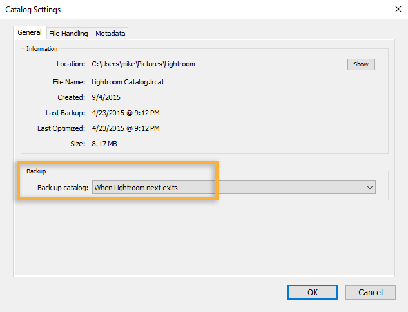Open the File Handling tab

click(x=69, y=34)
